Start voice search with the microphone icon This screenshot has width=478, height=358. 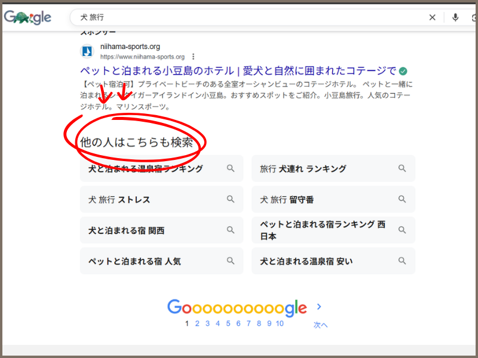[x=455, y=17]
